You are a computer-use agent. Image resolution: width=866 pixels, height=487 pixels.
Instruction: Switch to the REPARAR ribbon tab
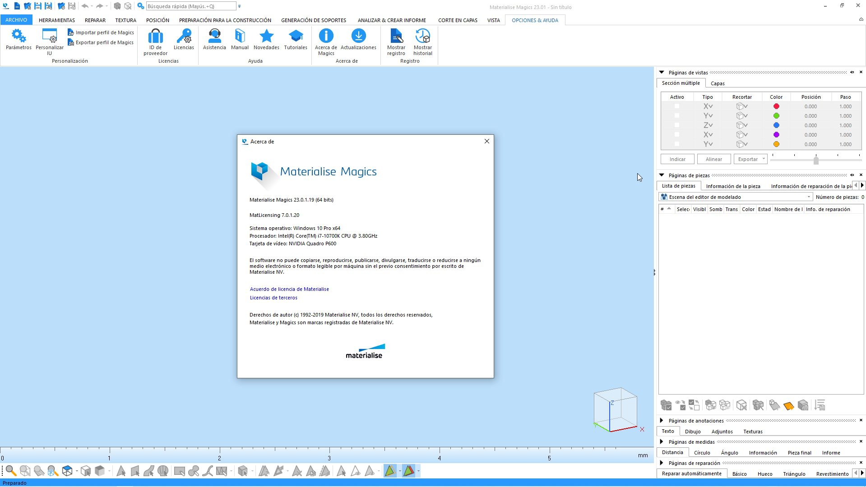95,20
